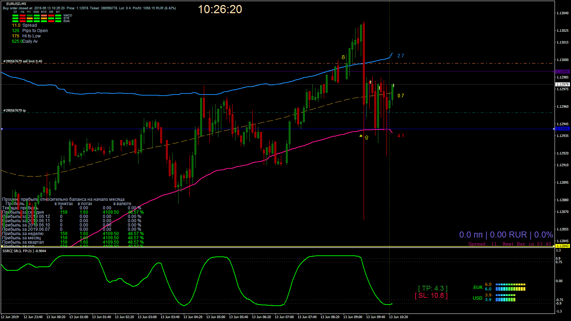Click the M1 MACD green indicator bar
Screen dimensions: 571x321
click(x=58, y=16)
